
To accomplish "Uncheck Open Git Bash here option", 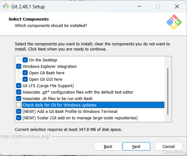I will pos(25,73).
